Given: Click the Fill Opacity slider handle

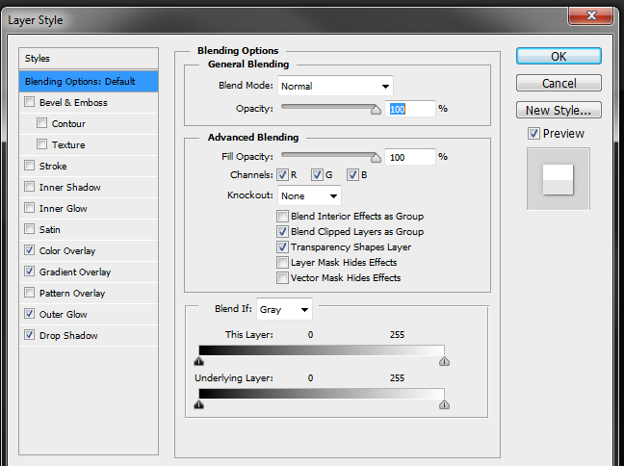Looking at the screenshot, I should [376, 158].
